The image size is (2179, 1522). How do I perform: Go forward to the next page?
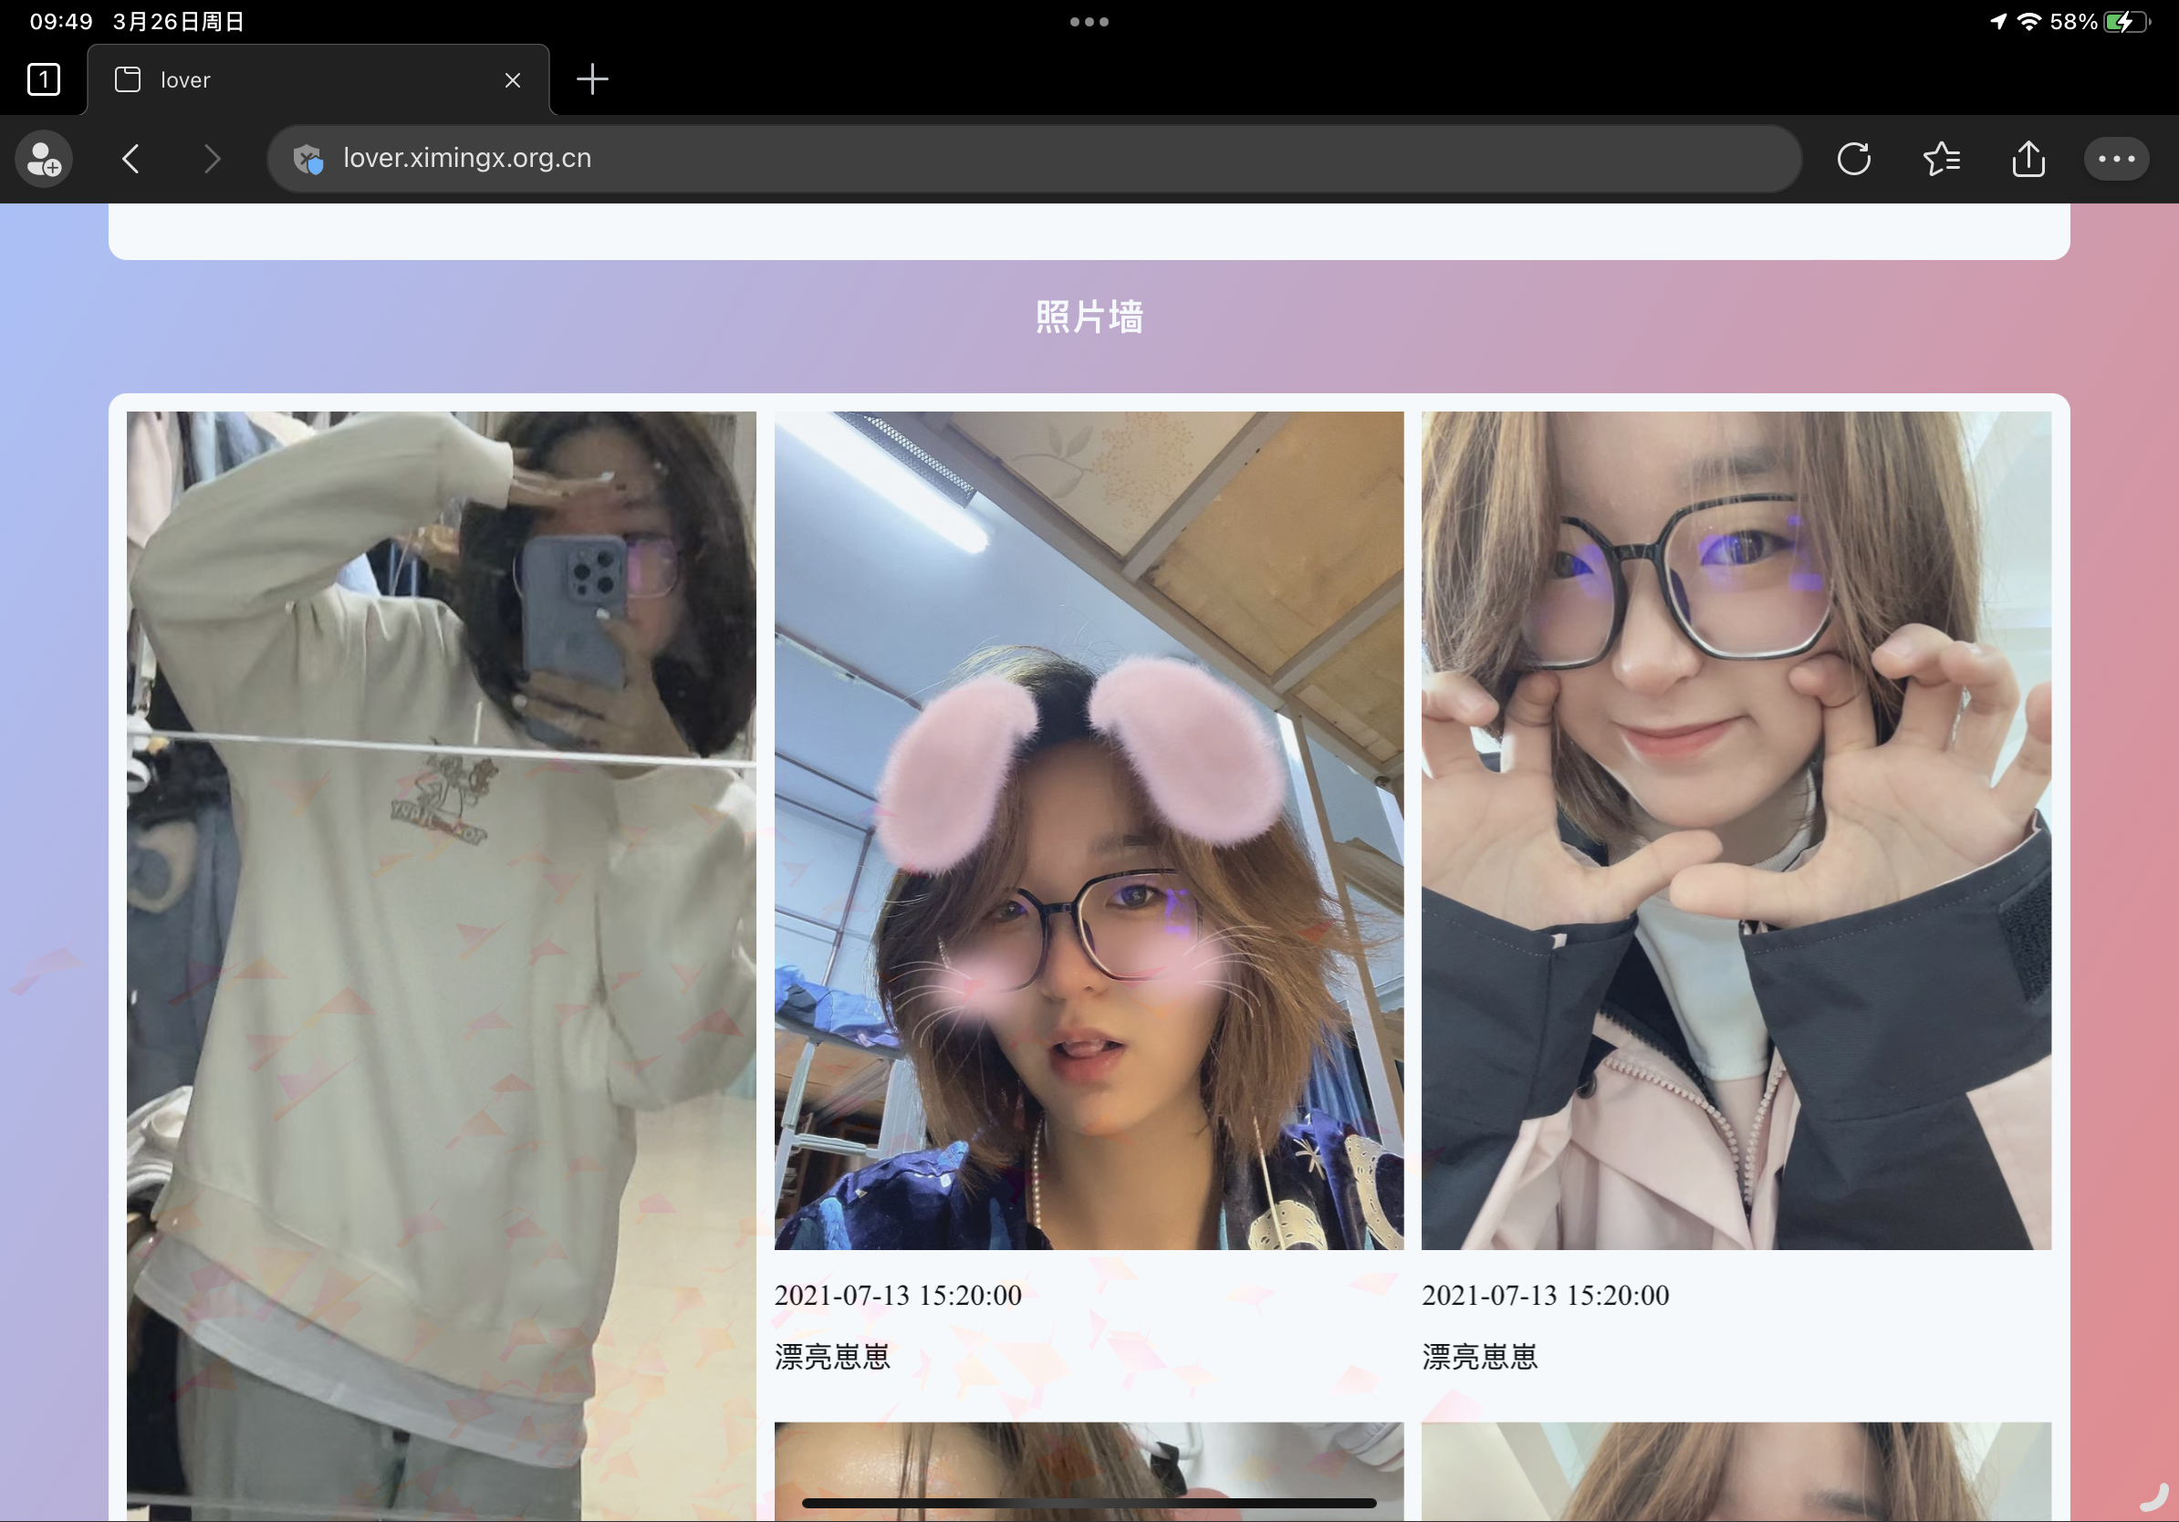pos(212,159)
